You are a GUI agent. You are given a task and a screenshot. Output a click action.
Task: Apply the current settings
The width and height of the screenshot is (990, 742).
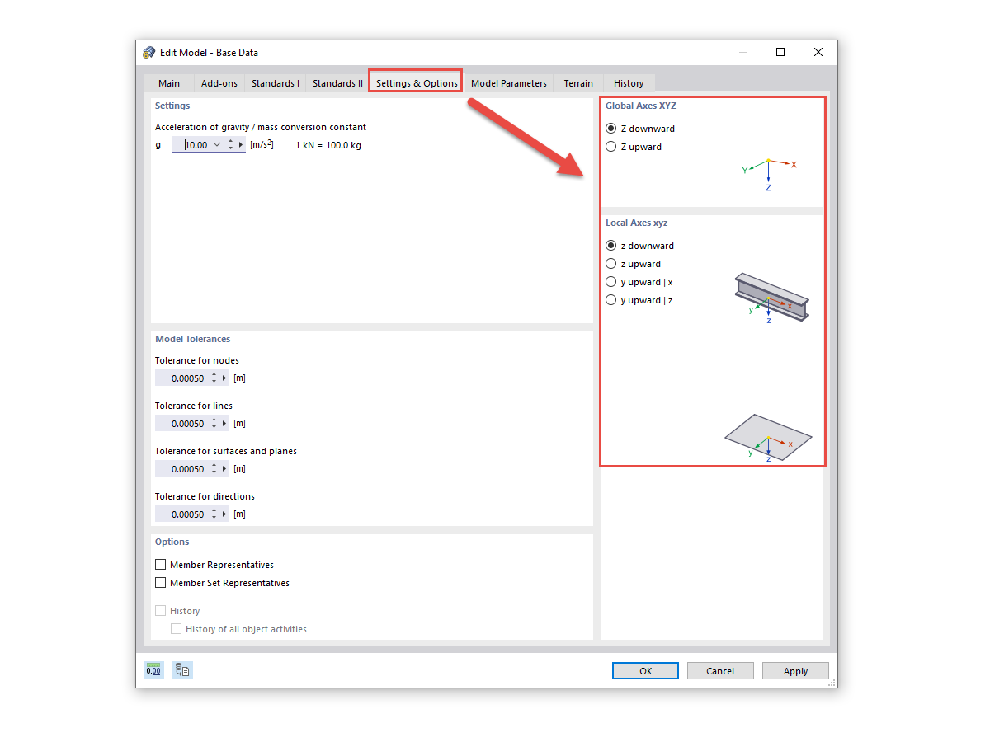point(795,670)
